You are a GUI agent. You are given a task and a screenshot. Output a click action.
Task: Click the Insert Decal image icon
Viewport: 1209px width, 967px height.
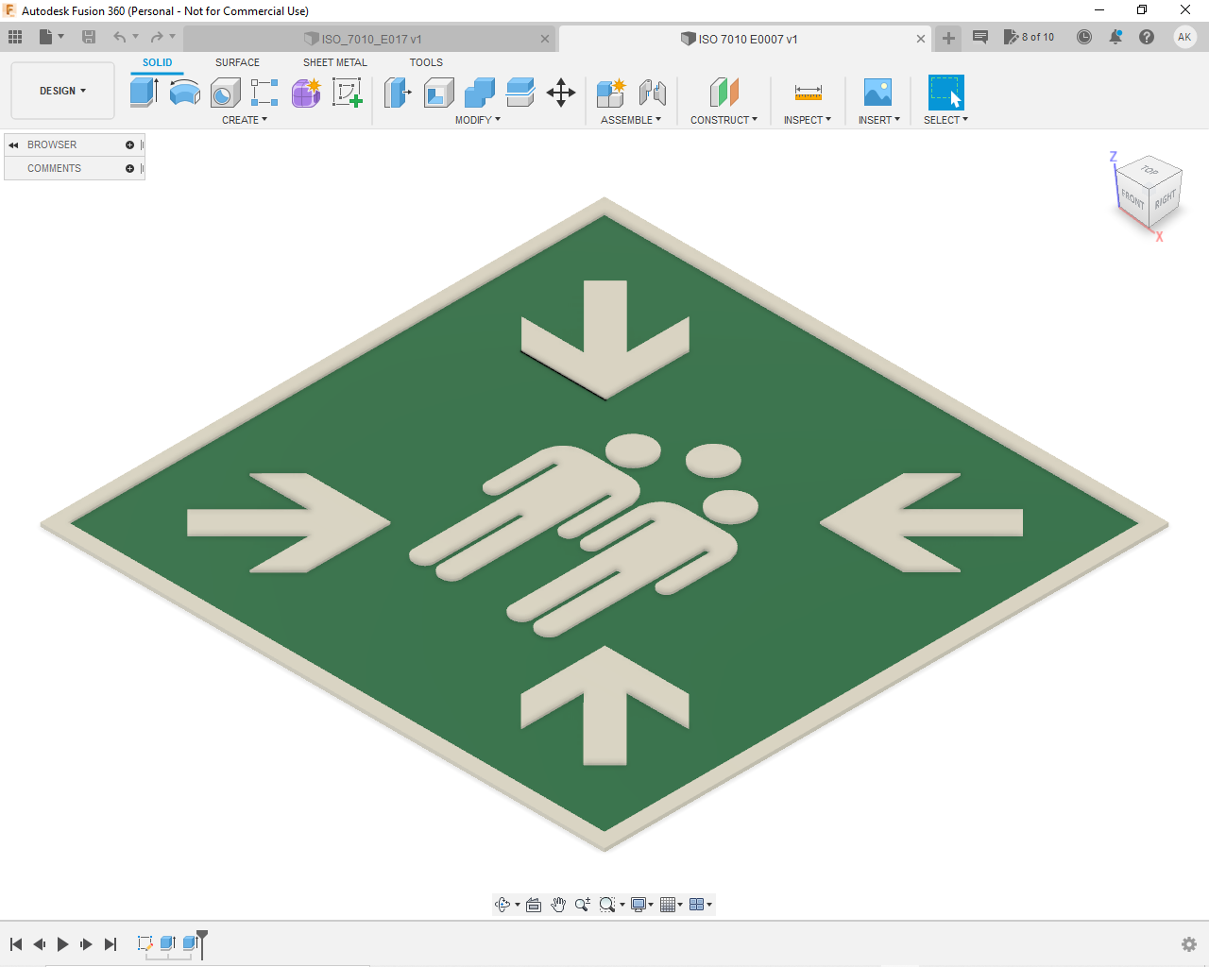(x=877, y=93)
